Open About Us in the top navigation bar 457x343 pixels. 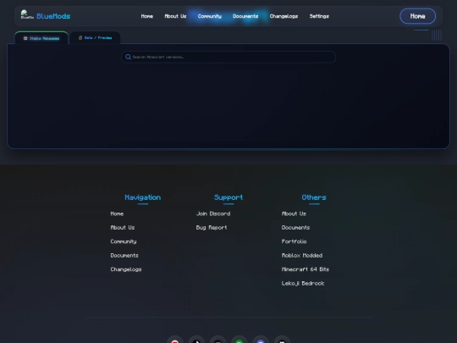175,16
